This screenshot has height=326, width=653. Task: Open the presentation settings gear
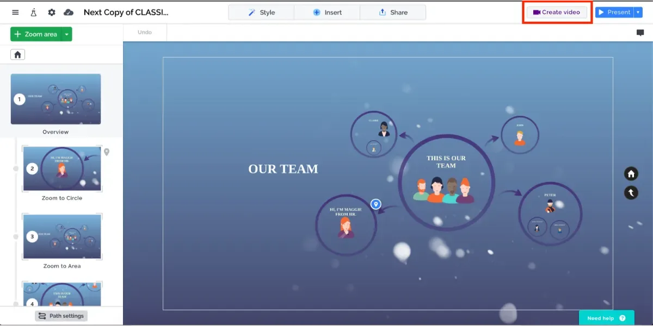coord(51,12)
